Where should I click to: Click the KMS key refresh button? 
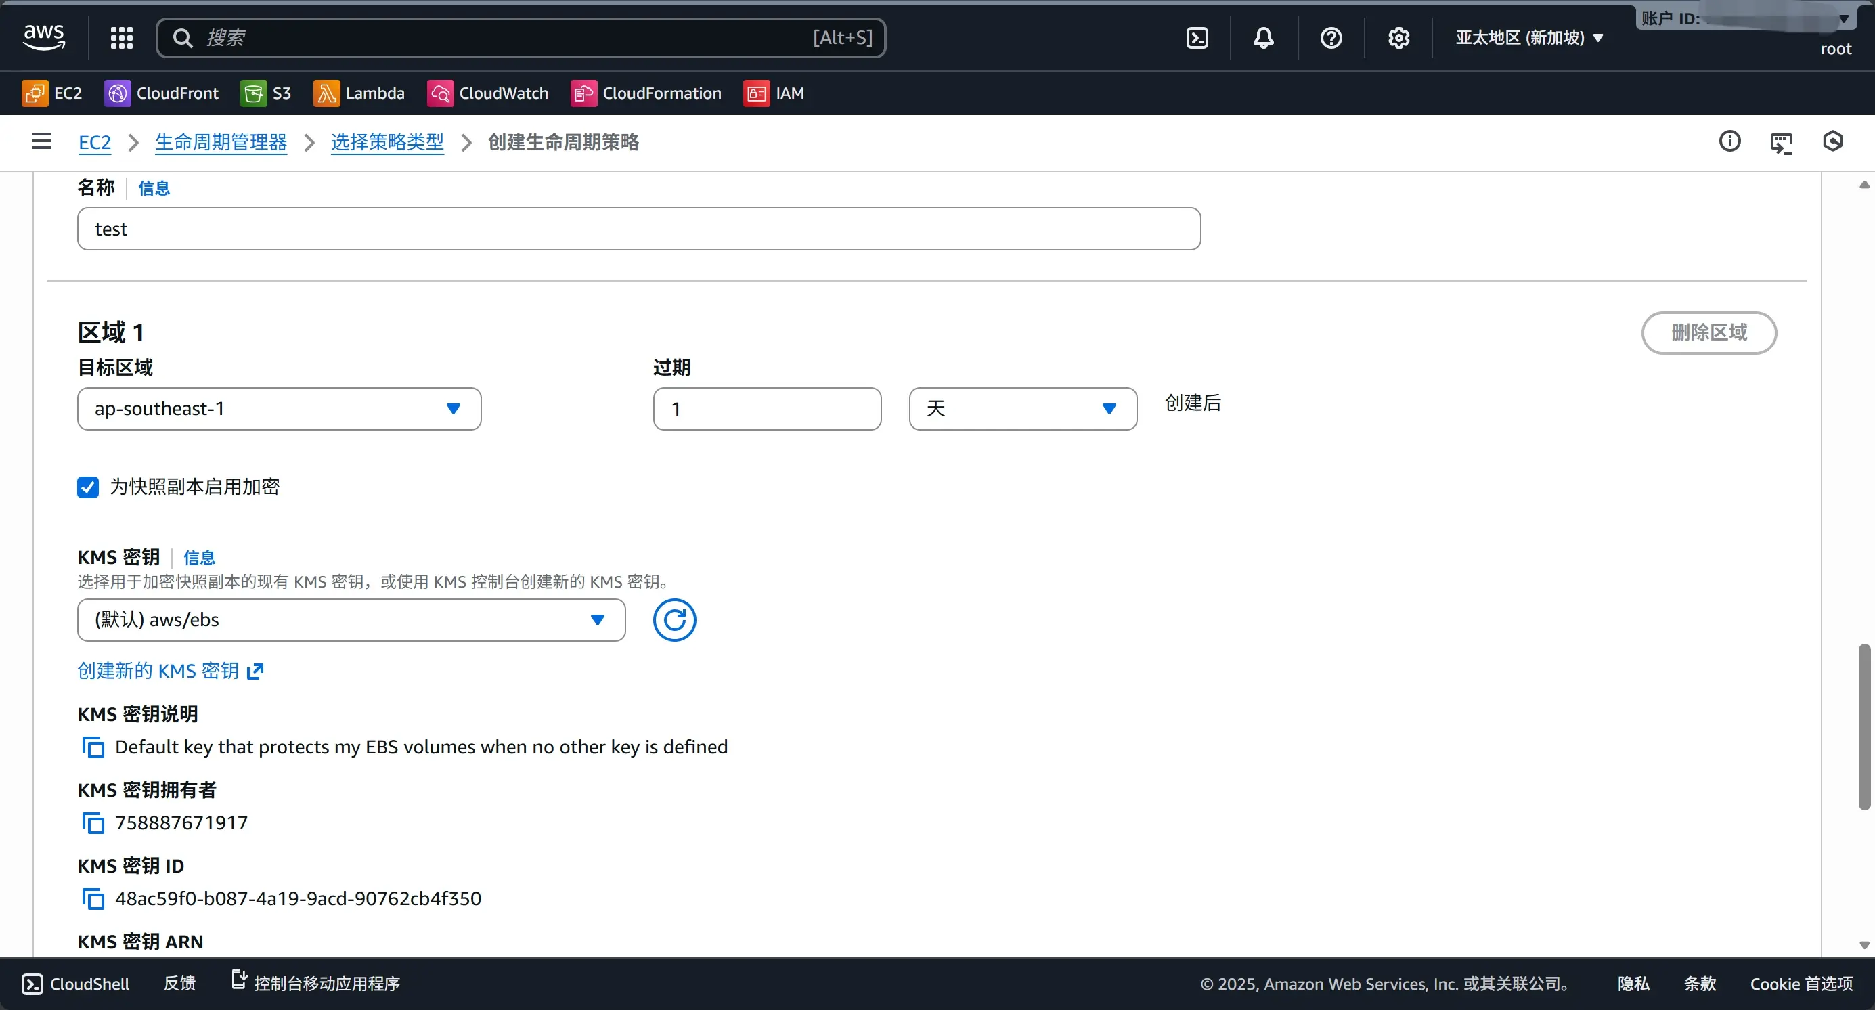(x=674, y=620)
